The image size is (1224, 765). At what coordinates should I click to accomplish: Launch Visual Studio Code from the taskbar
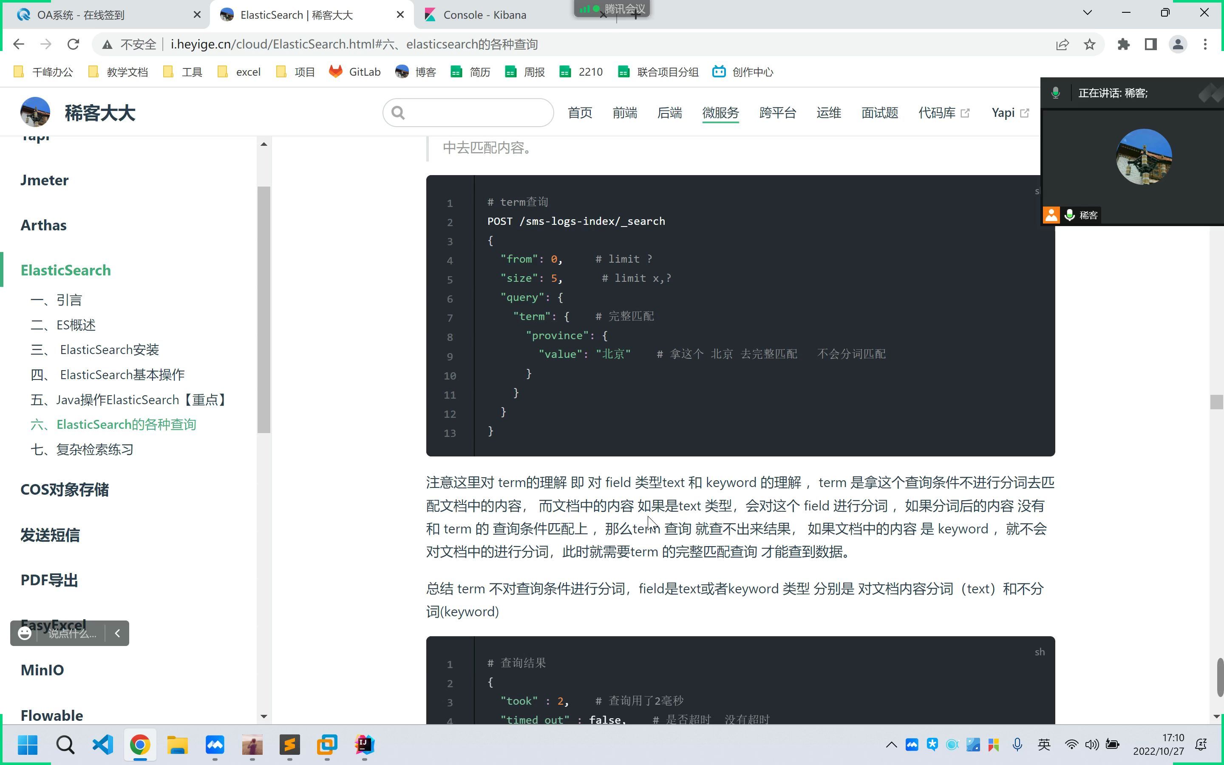[103, 745]
